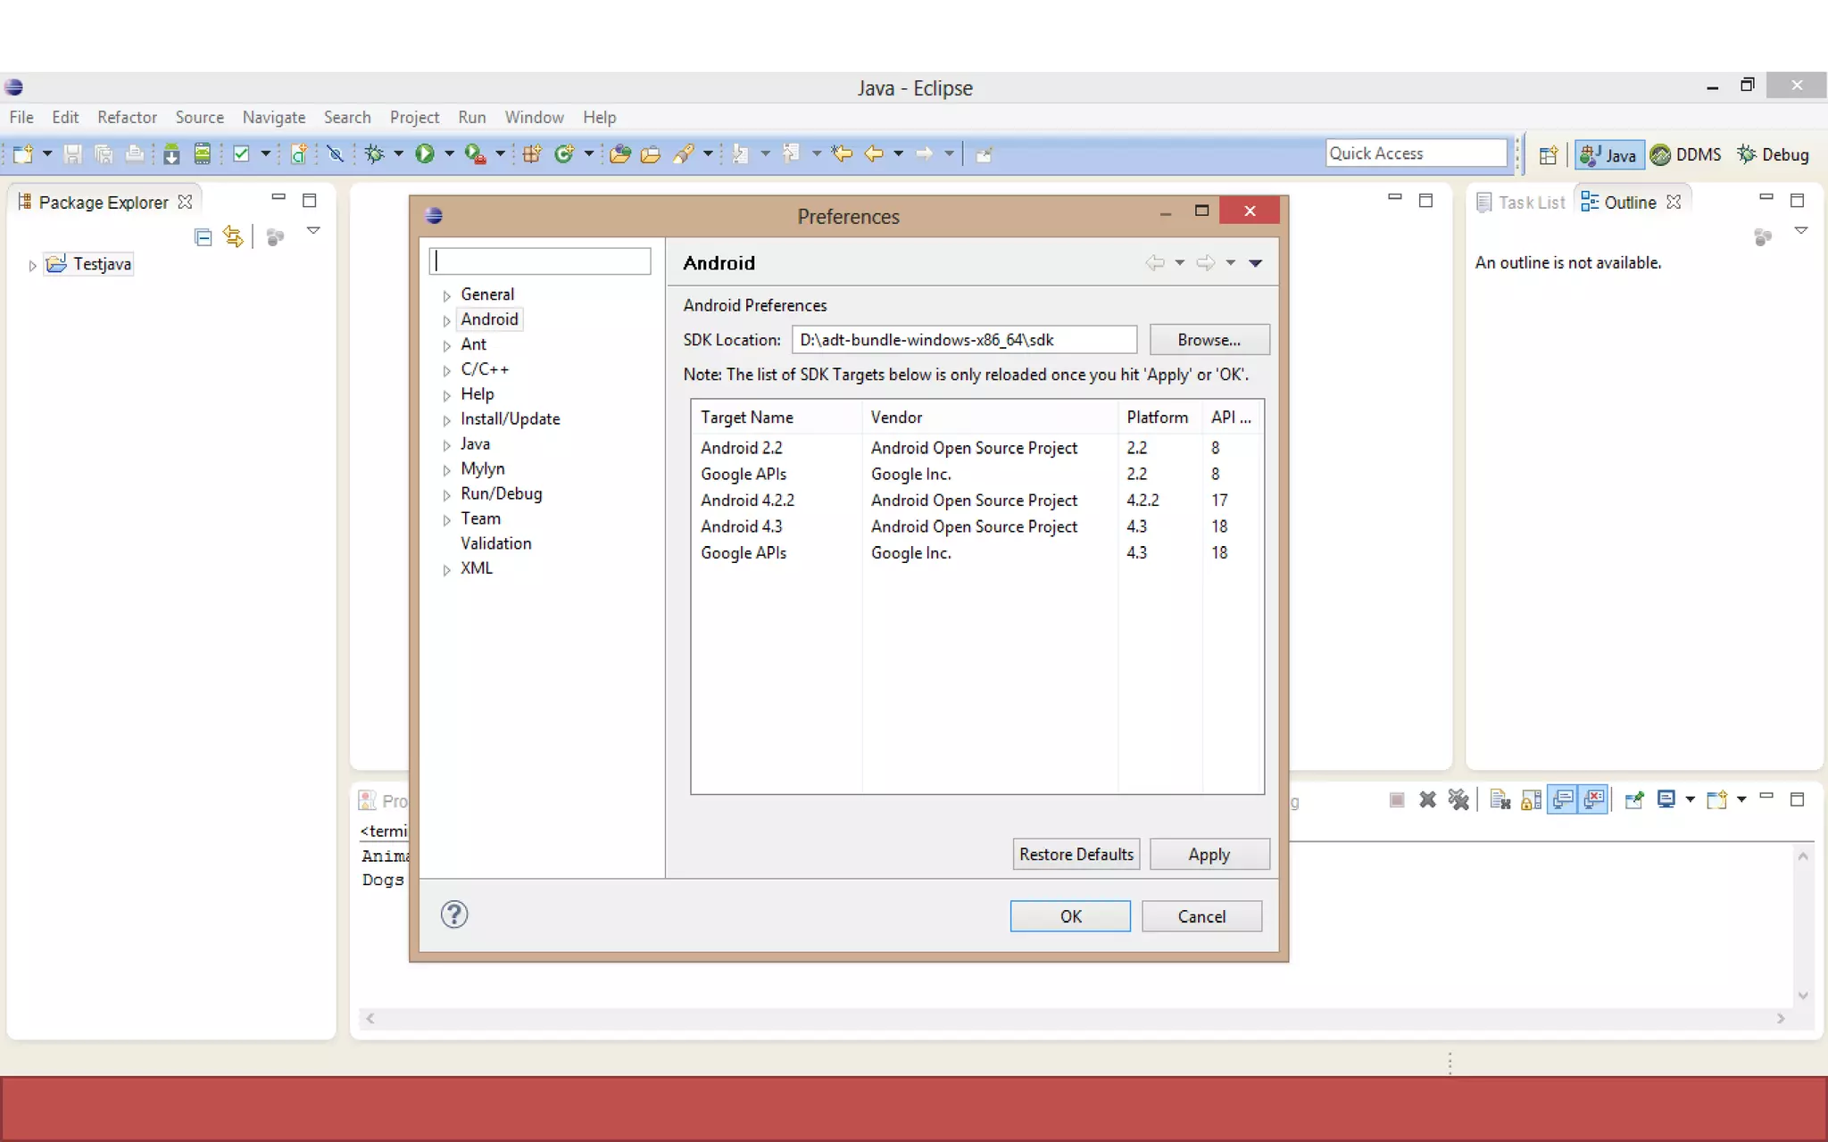This screenshot has height=1142, width=1828.
Task: Select the Android 4.2.2 target row
Action: pyautogui.click(x=977, y=501)
